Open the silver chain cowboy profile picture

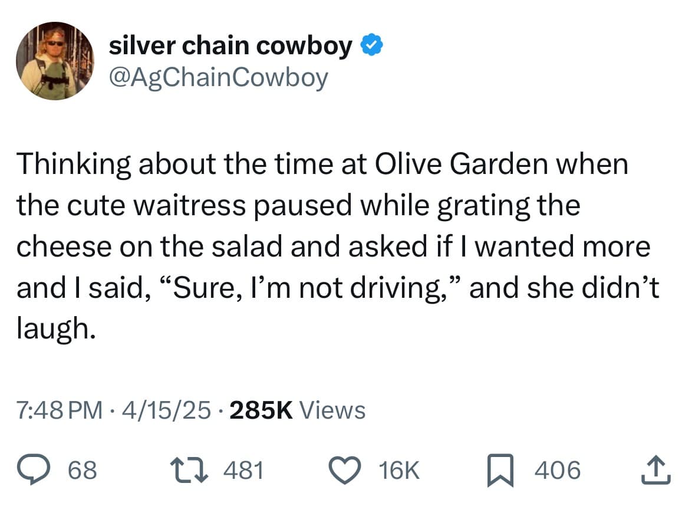pos(55,61)
